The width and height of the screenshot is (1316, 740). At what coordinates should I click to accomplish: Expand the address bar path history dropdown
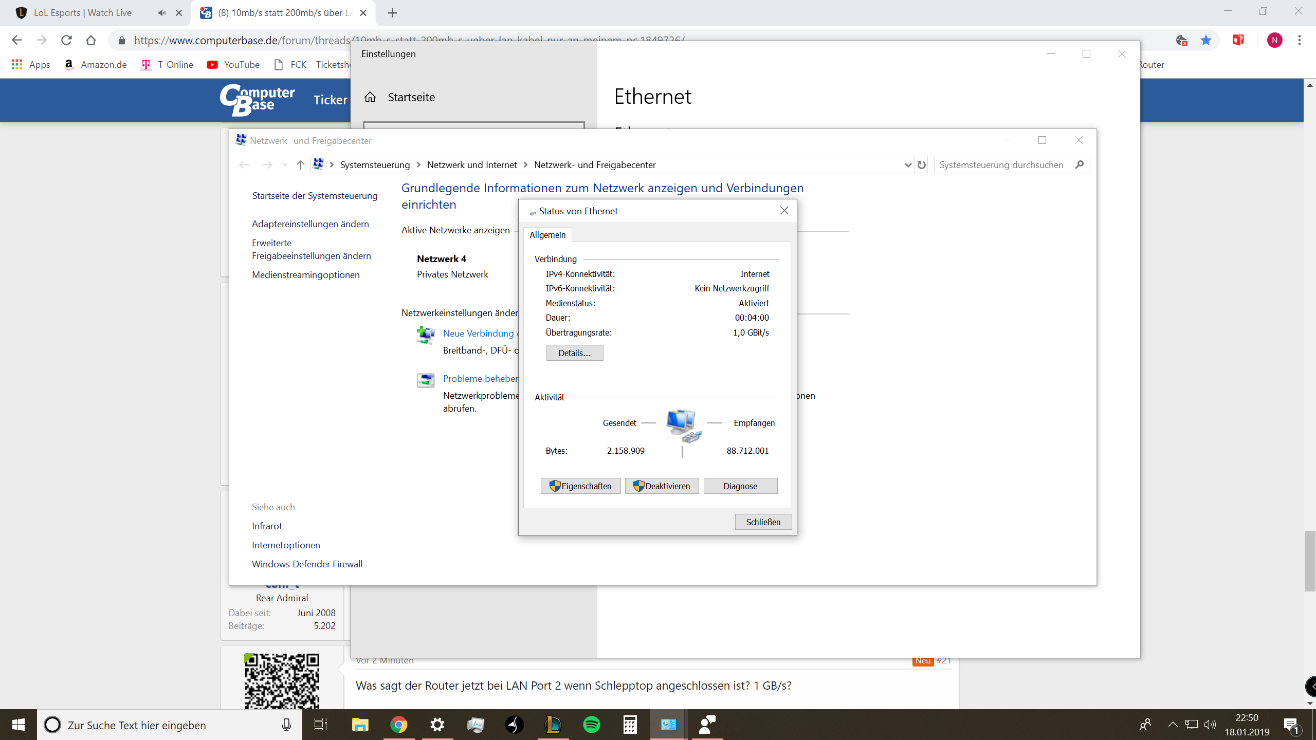(x=907, y=165)
